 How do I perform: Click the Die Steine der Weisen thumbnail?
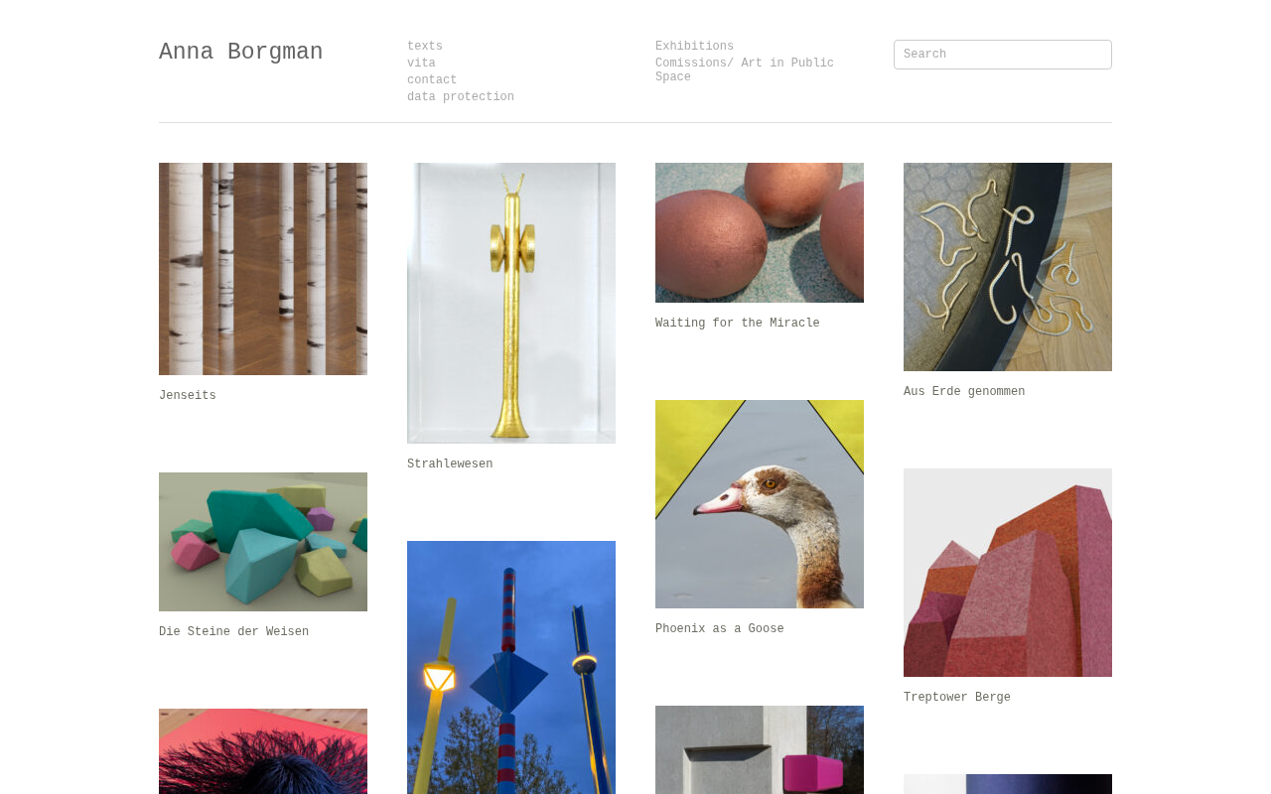(x=263, y=542)
